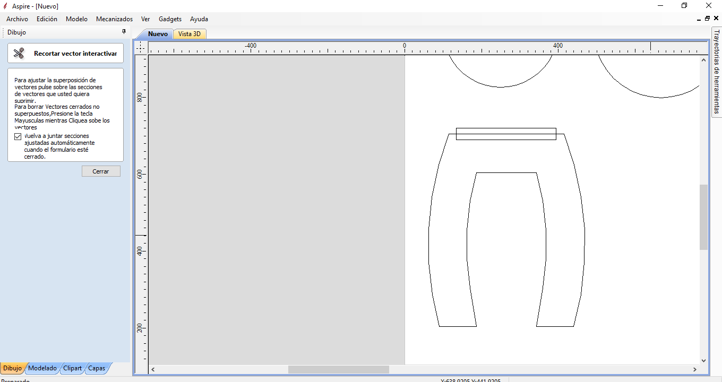Select the Dibujo tab at the panel bottom

(12, 368)
